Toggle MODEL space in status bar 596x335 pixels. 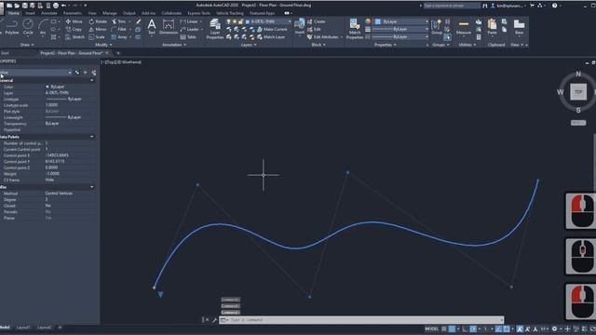pyautogui.click(x=431, y=328)
